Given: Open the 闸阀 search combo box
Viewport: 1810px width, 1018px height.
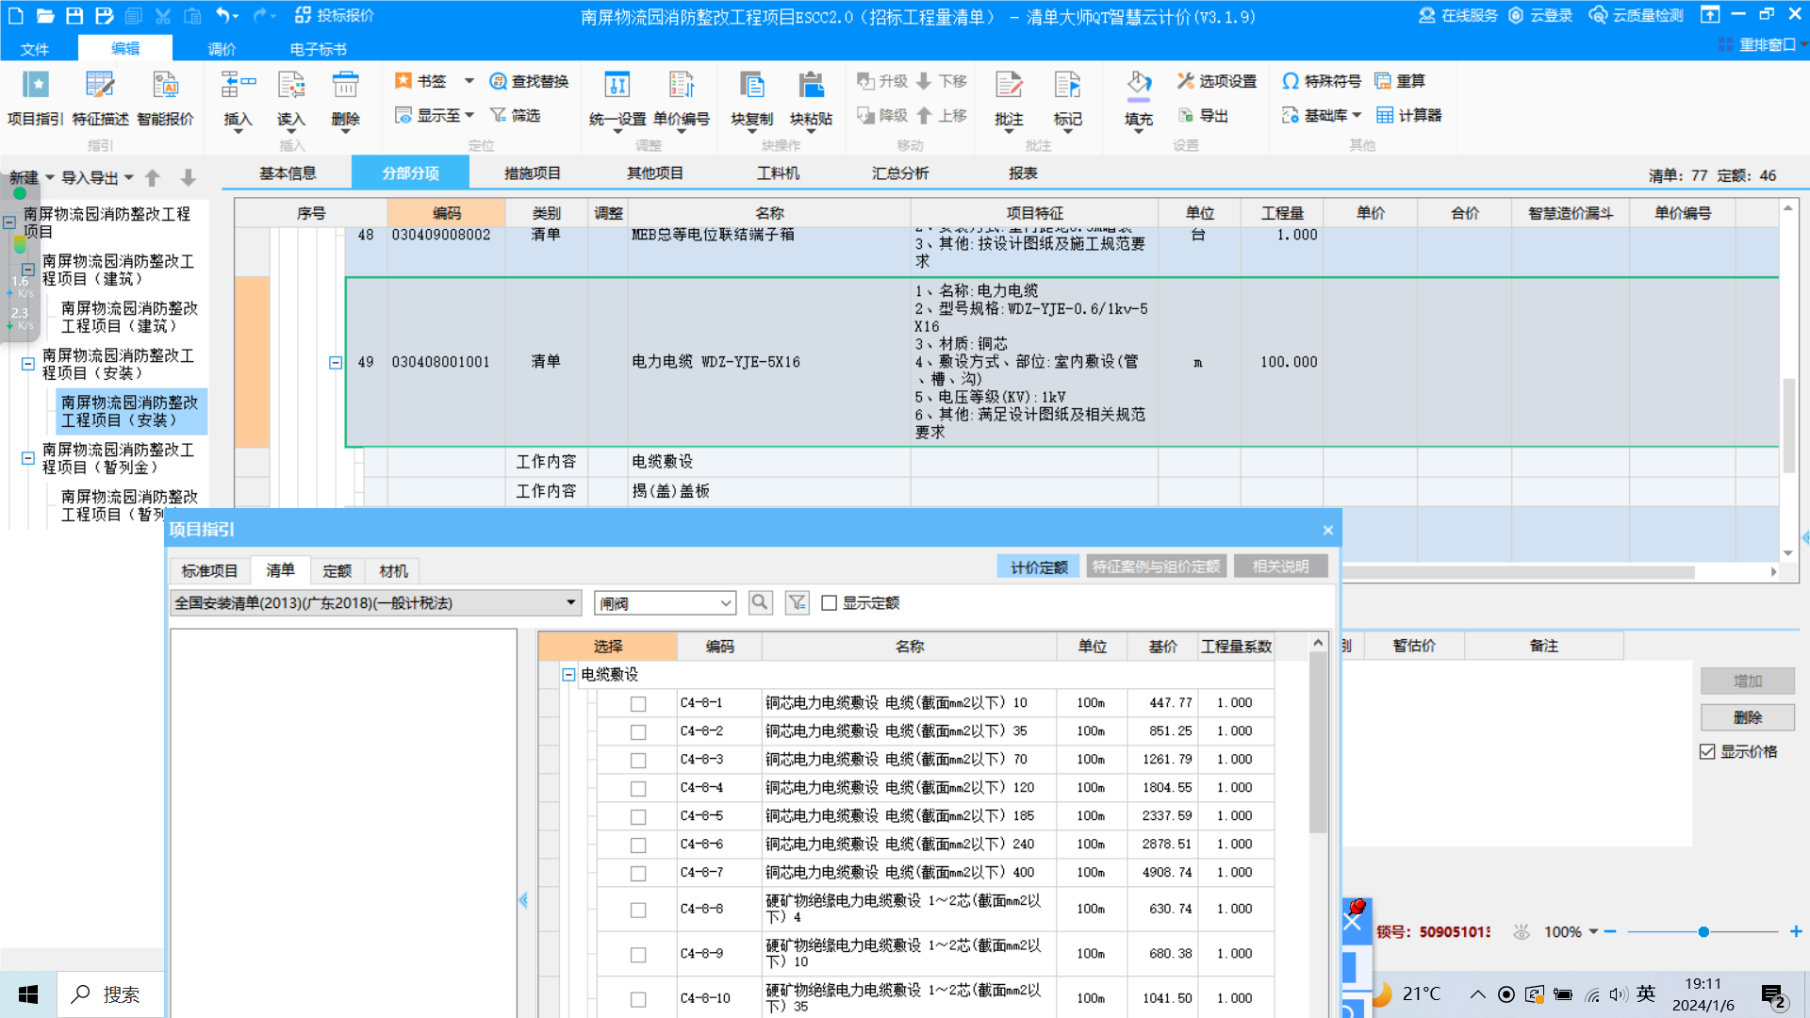Looking at the screenshot, I should [x=666, y=602].
